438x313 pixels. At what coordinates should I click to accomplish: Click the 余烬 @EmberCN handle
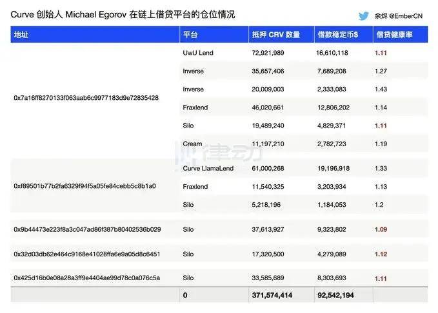(399, 16)
